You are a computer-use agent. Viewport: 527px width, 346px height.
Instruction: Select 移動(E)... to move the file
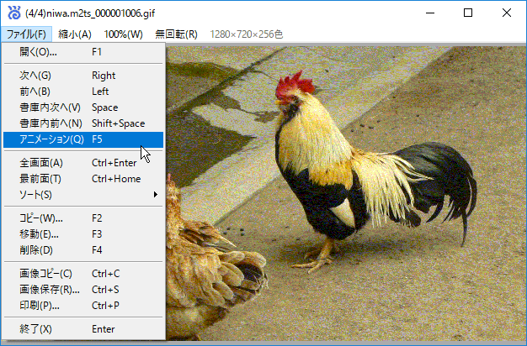pos(39,234)
